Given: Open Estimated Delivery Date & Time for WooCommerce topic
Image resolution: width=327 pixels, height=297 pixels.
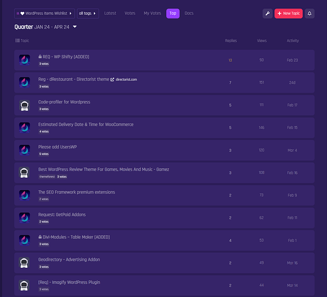Looking at the screenshot, I should [x=85, y=124].
